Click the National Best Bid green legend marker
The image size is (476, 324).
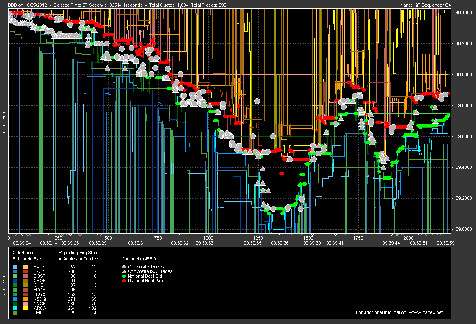124,276
